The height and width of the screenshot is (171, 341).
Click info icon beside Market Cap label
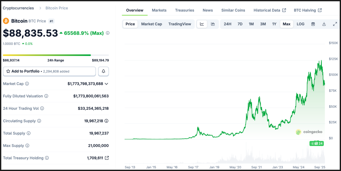pos(27,84)
